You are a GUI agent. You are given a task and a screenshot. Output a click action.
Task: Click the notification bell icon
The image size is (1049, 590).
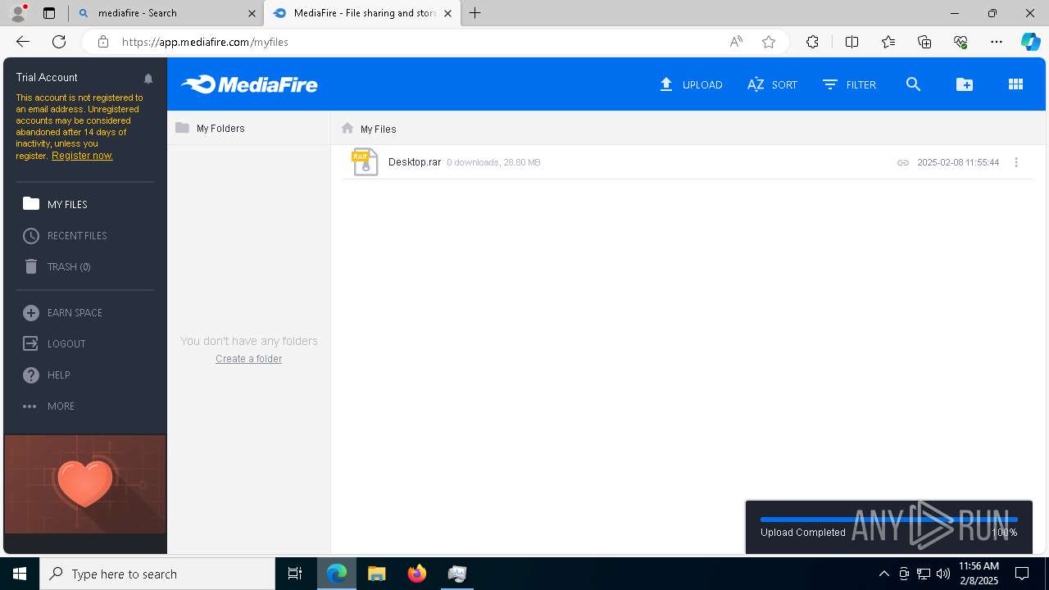[x=148, y=79]
